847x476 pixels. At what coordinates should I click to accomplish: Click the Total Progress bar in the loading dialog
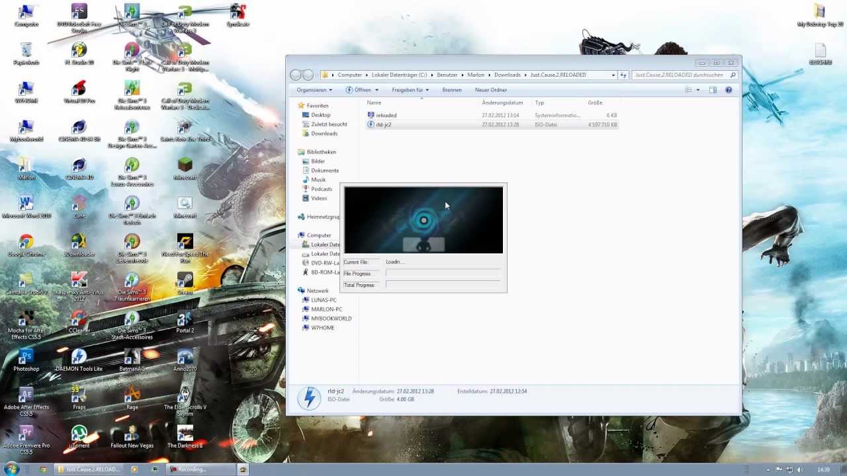[443, 285]
